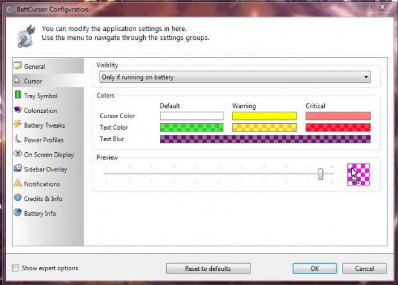Click the Notifications warning triangle icon

[18, 183]
